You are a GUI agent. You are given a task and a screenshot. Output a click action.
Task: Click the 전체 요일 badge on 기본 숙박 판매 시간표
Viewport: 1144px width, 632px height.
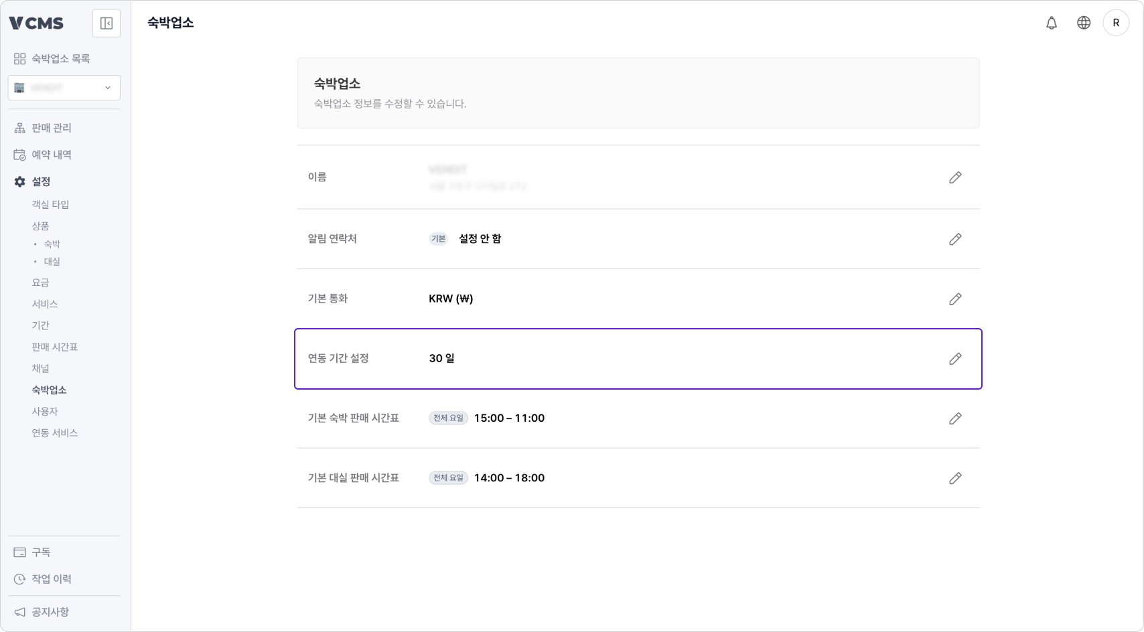[447, 418]
